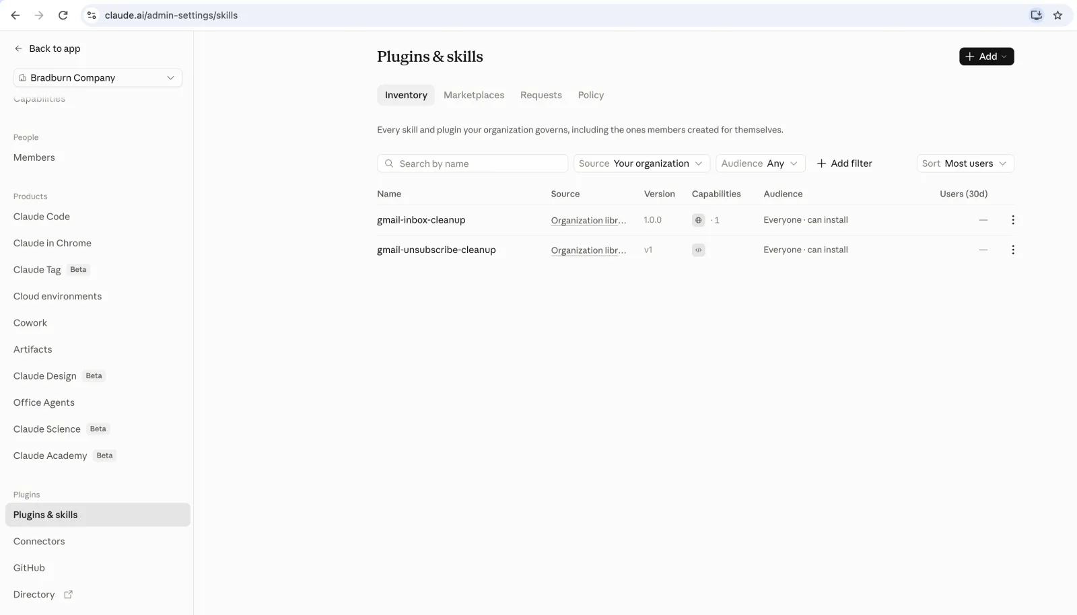This screenshot has width=1077, height=615.
Task: Open Artifacts settings
Action: 33,349
